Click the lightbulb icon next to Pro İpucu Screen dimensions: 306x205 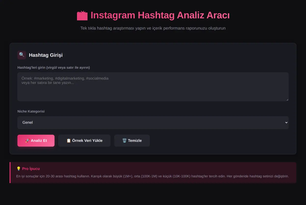(19, 169)
